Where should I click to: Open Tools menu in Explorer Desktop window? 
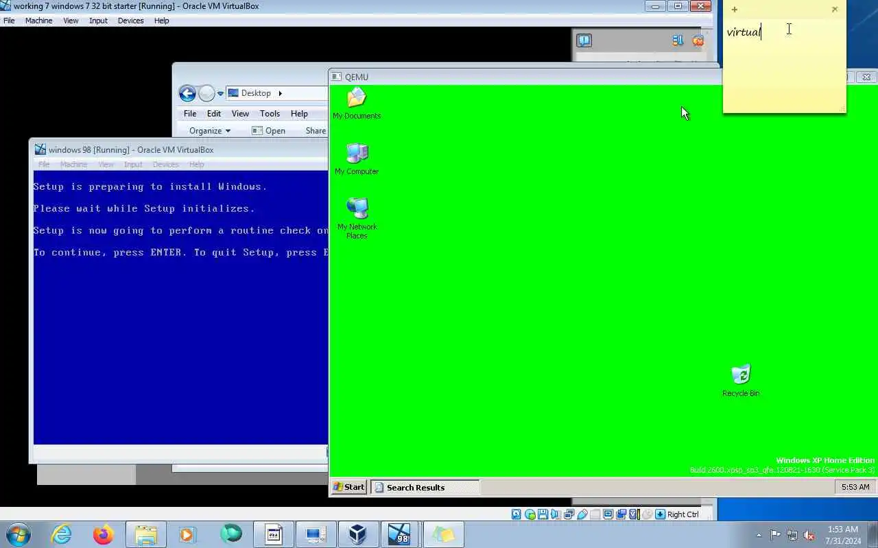click(x=270, y=114)
